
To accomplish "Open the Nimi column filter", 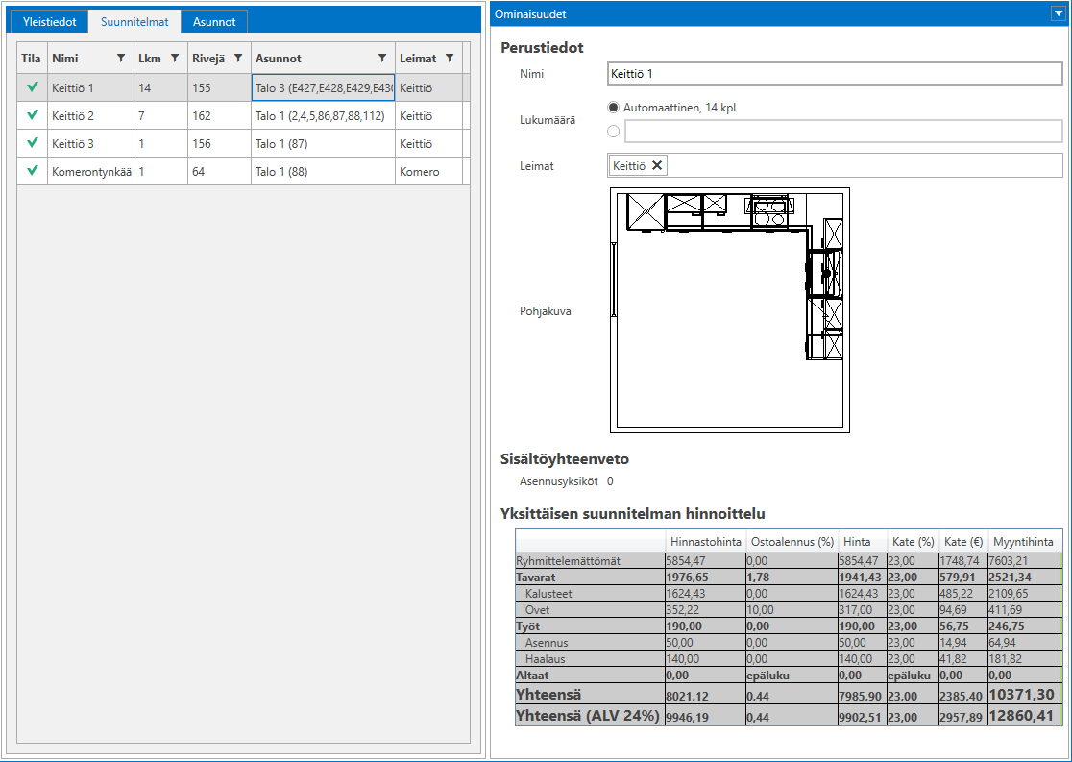I will point(121,59).
